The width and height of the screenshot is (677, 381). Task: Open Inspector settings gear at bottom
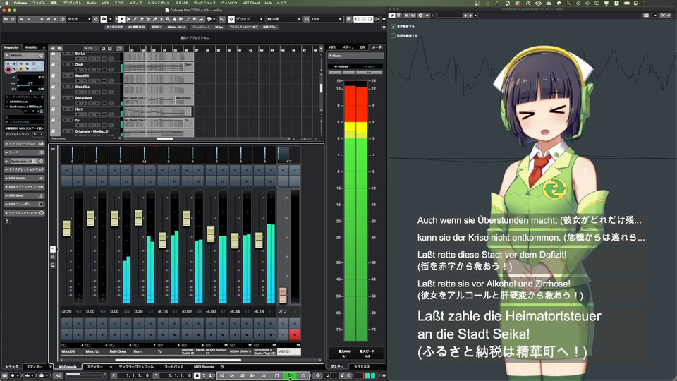pyautogui.click(x=7, y=221)
